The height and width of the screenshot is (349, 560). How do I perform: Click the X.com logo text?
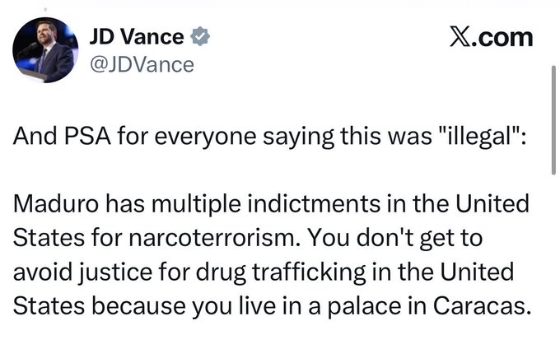(x=491, y=36)
